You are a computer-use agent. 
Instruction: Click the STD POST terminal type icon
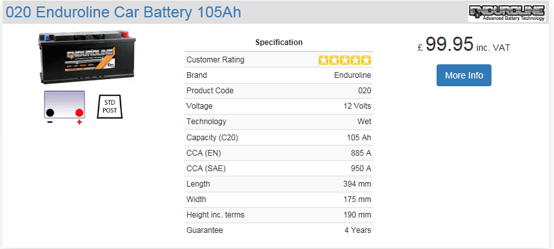(110, 107)
